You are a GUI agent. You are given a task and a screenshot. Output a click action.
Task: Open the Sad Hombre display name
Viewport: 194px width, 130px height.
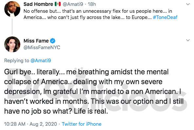(38, 4)
